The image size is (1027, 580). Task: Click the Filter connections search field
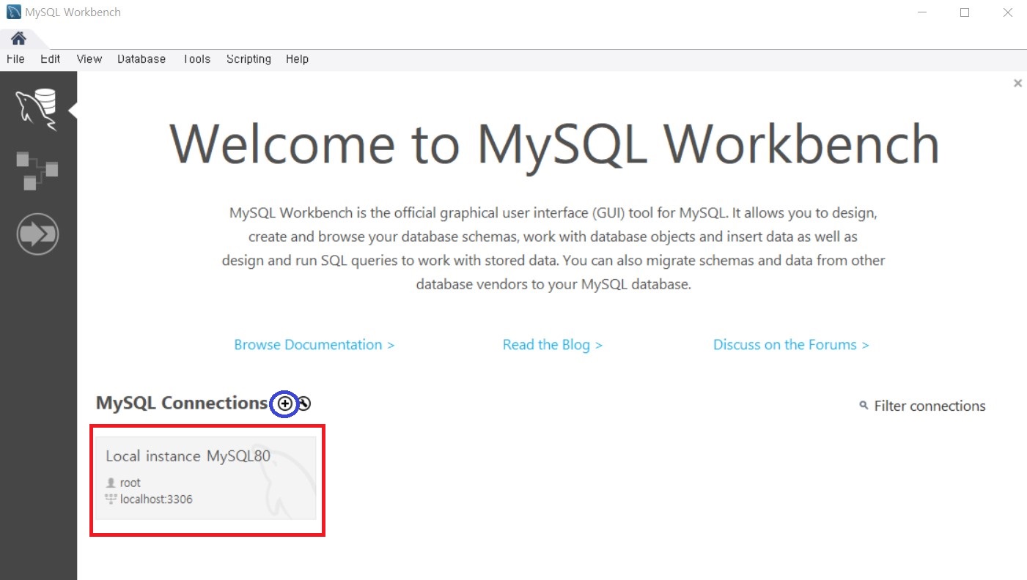[930, 406]
